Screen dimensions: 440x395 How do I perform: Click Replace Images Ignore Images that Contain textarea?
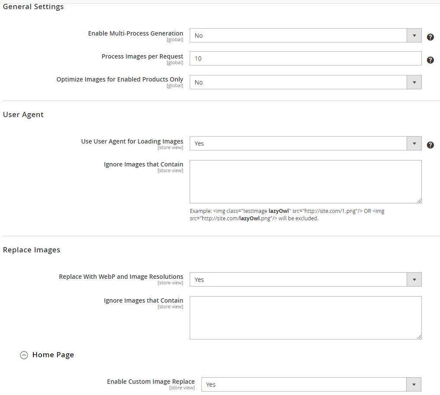point(306,318)
